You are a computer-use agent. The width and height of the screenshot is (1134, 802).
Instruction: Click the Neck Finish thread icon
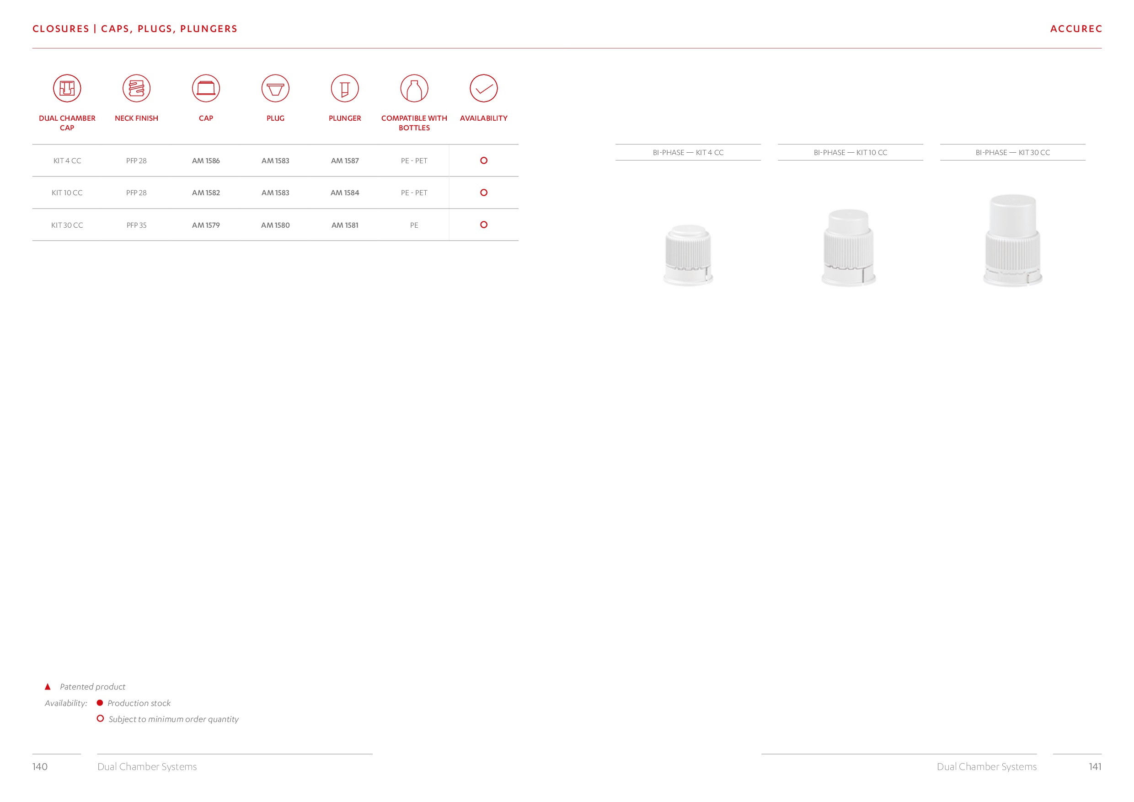(x=136, y=88)
